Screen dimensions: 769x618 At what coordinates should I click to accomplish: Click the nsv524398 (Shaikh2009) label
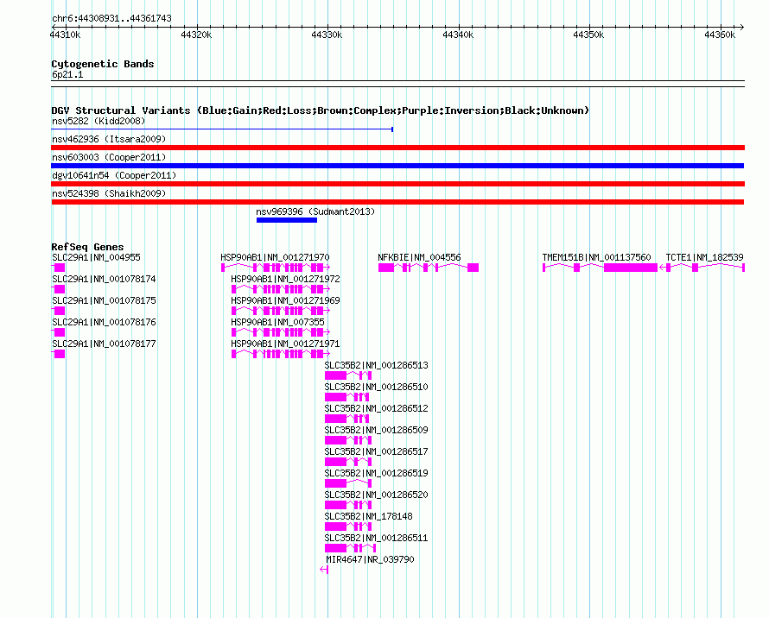[x=109, y=193]
